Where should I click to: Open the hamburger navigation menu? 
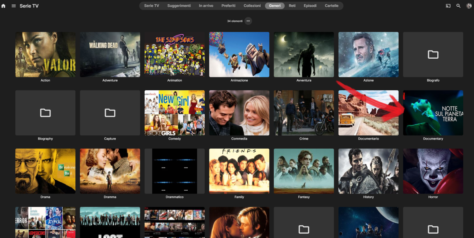tap(14, 6)
